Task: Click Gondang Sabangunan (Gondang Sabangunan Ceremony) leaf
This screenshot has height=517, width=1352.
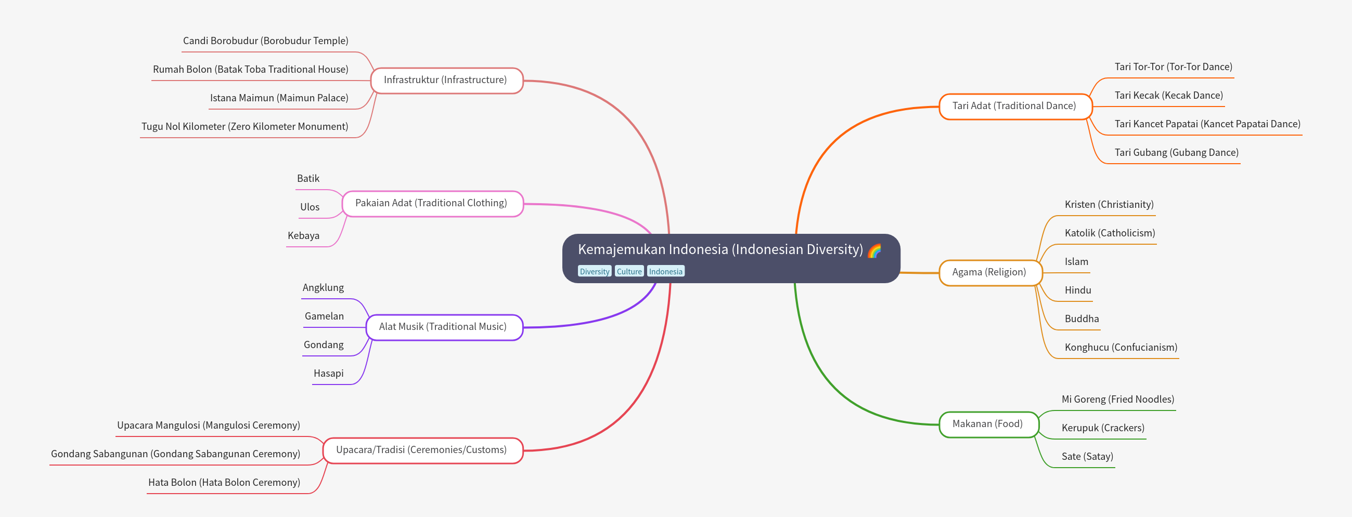Action: click(x=175, y=454)
